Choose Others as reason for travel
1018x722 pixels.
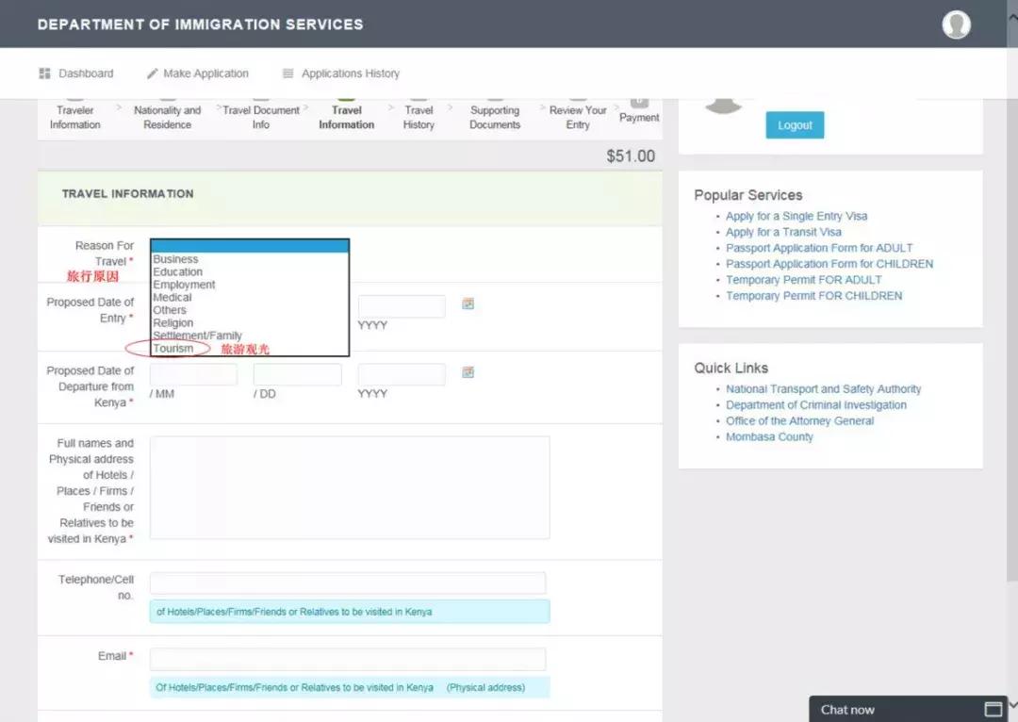[250, 310]
